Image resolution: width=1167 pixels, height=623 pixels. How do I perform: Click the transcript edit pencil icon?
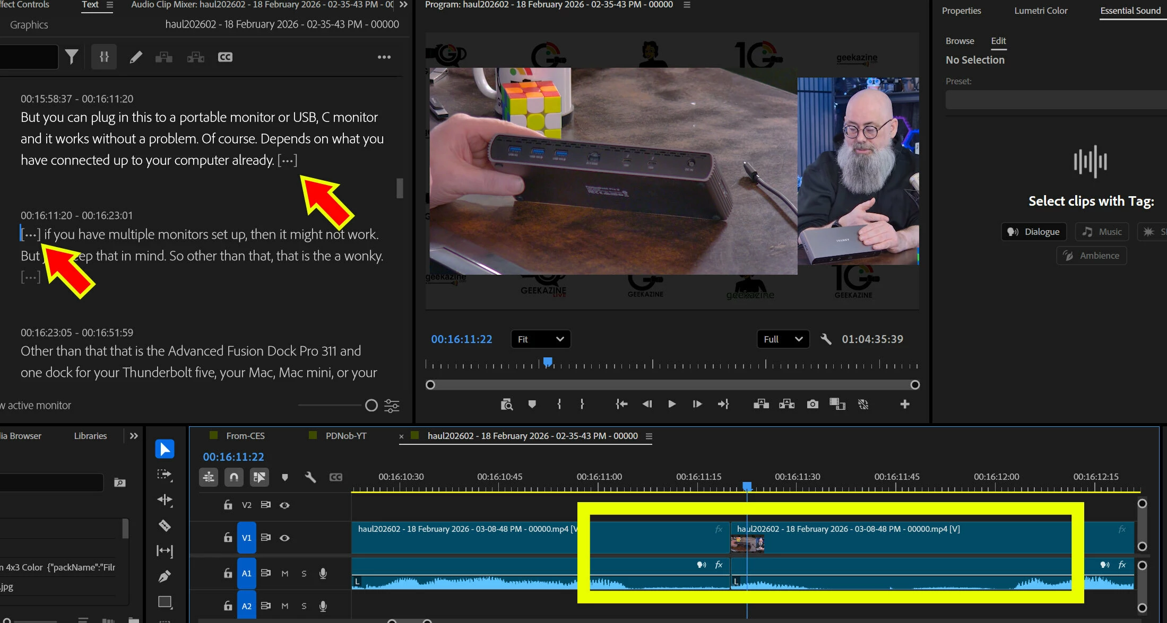pyautogui.click(x=136, y=57)
